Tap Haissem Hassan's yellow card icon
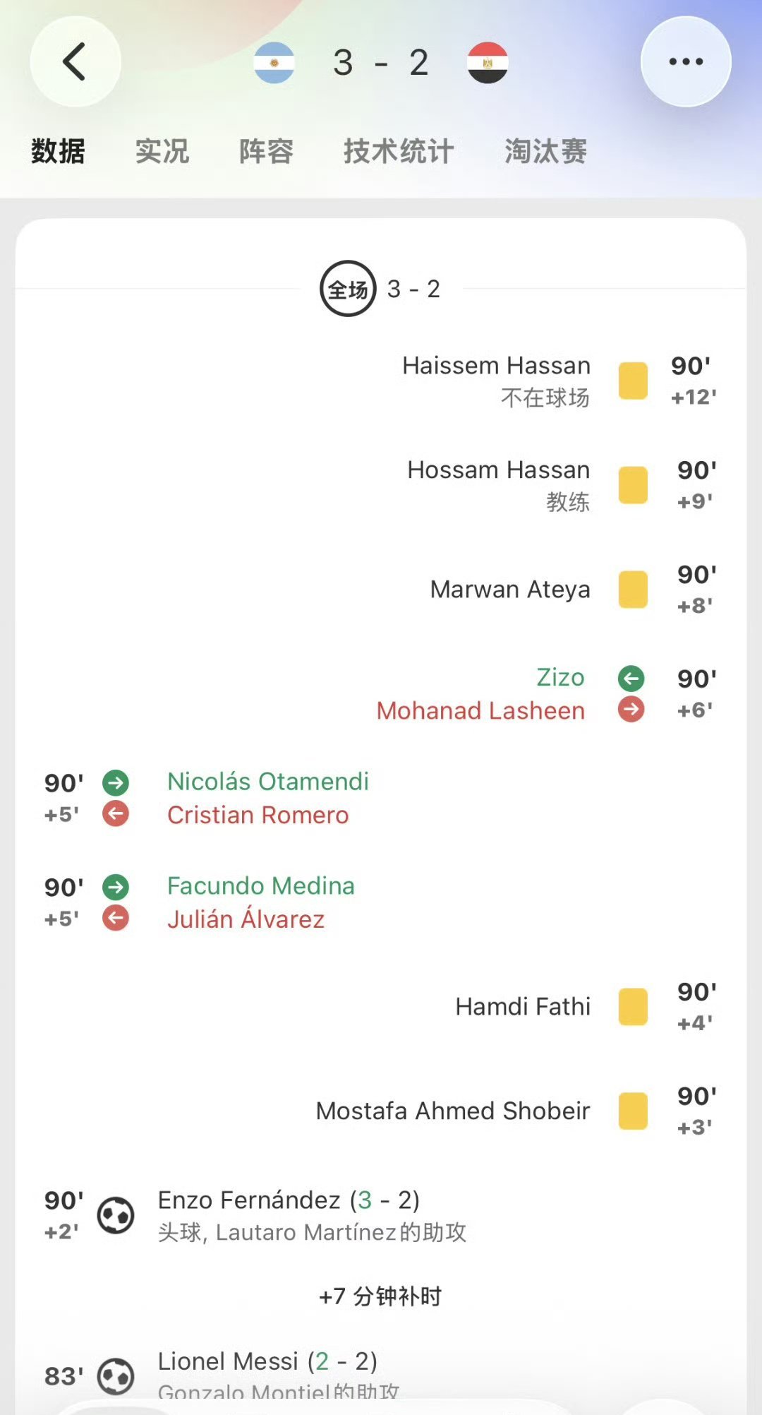Image resolution: width=762 pixels, height=1415 pixels. 633,381
